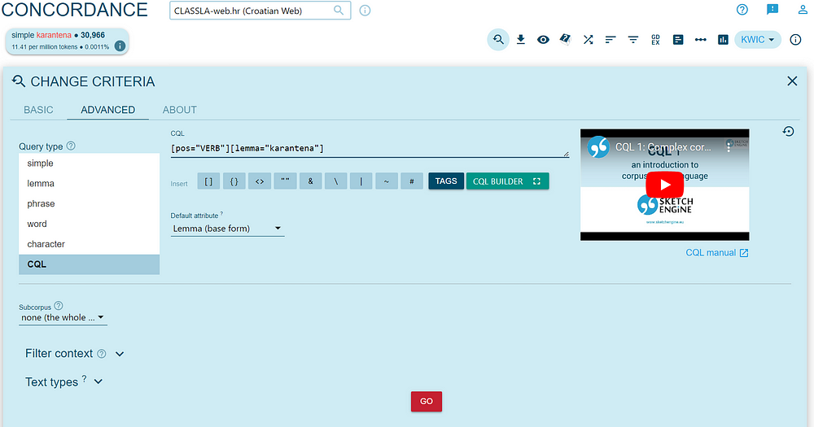The width and height of the screenshot is (814, 427).
Task: Insert tilde ~ into CQL
Action: coord(387,181)
